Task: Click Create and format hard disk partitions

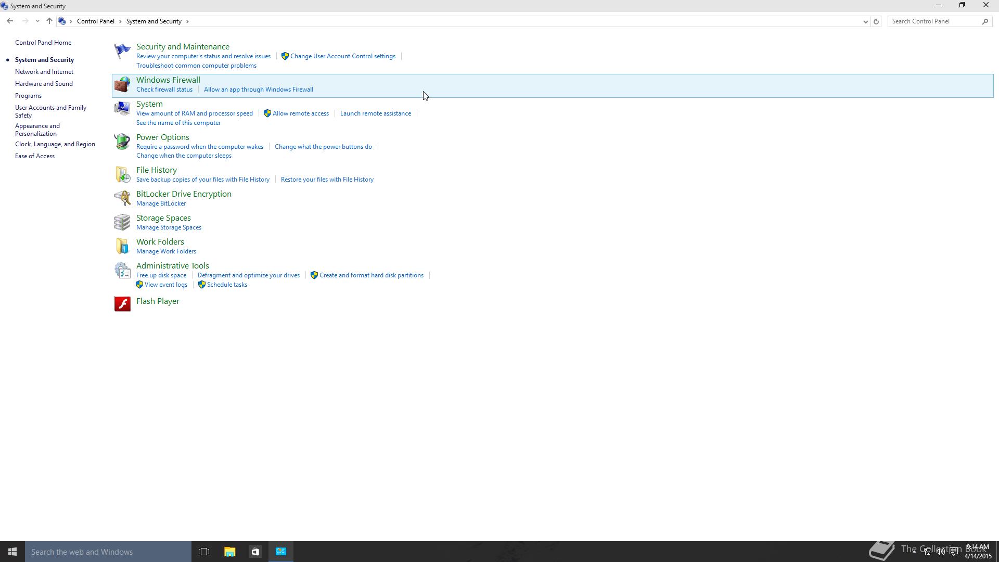Action: pos(372,275)
